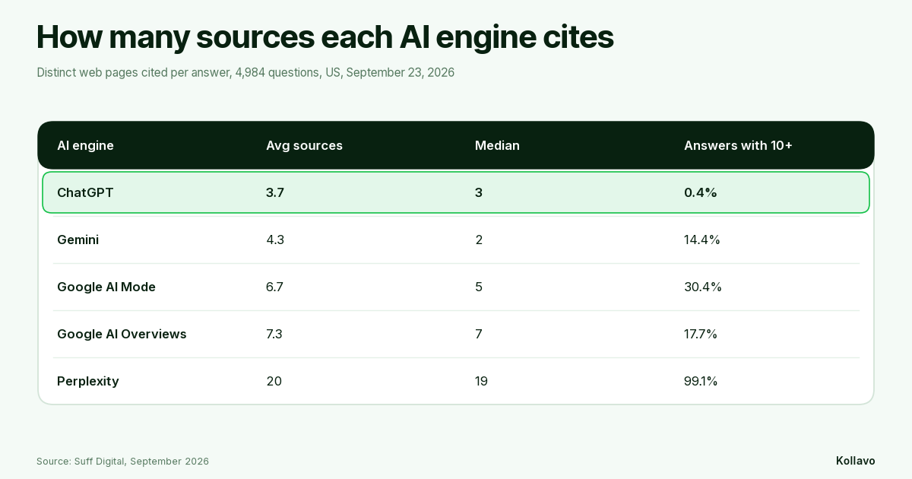The width and height of the screenshot is (912, 479).
Task: Click the subtitle about distinct web pages cited
Action: 245,73
